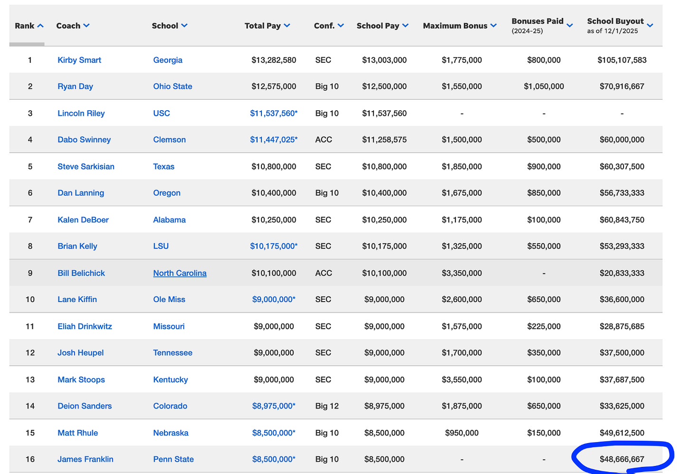Screen dimensions: 692x474
Task: Select Kirby Smart's $105,107,583 buyout value
Action: point(622,60)
